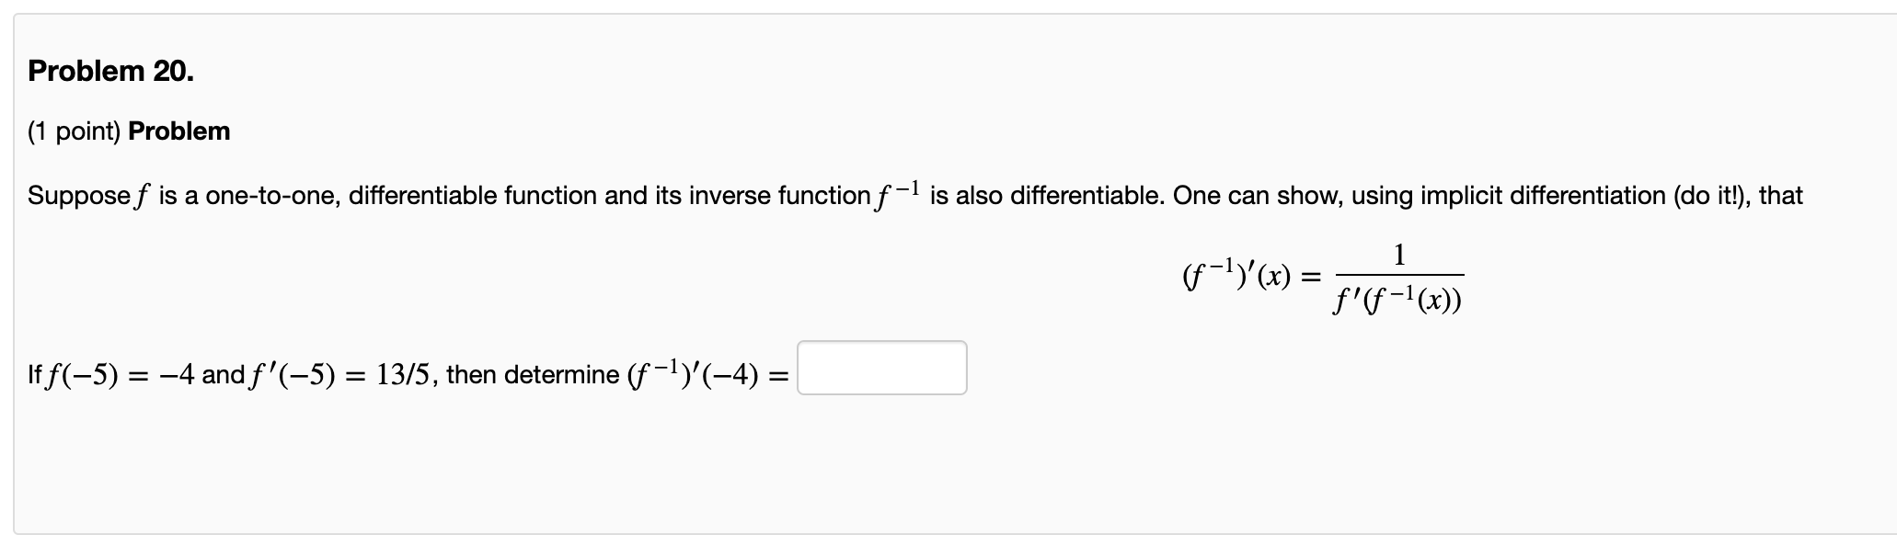Click the (1 point) Problem label
Screen dimensions: 1897x535
tap(127, 130)
